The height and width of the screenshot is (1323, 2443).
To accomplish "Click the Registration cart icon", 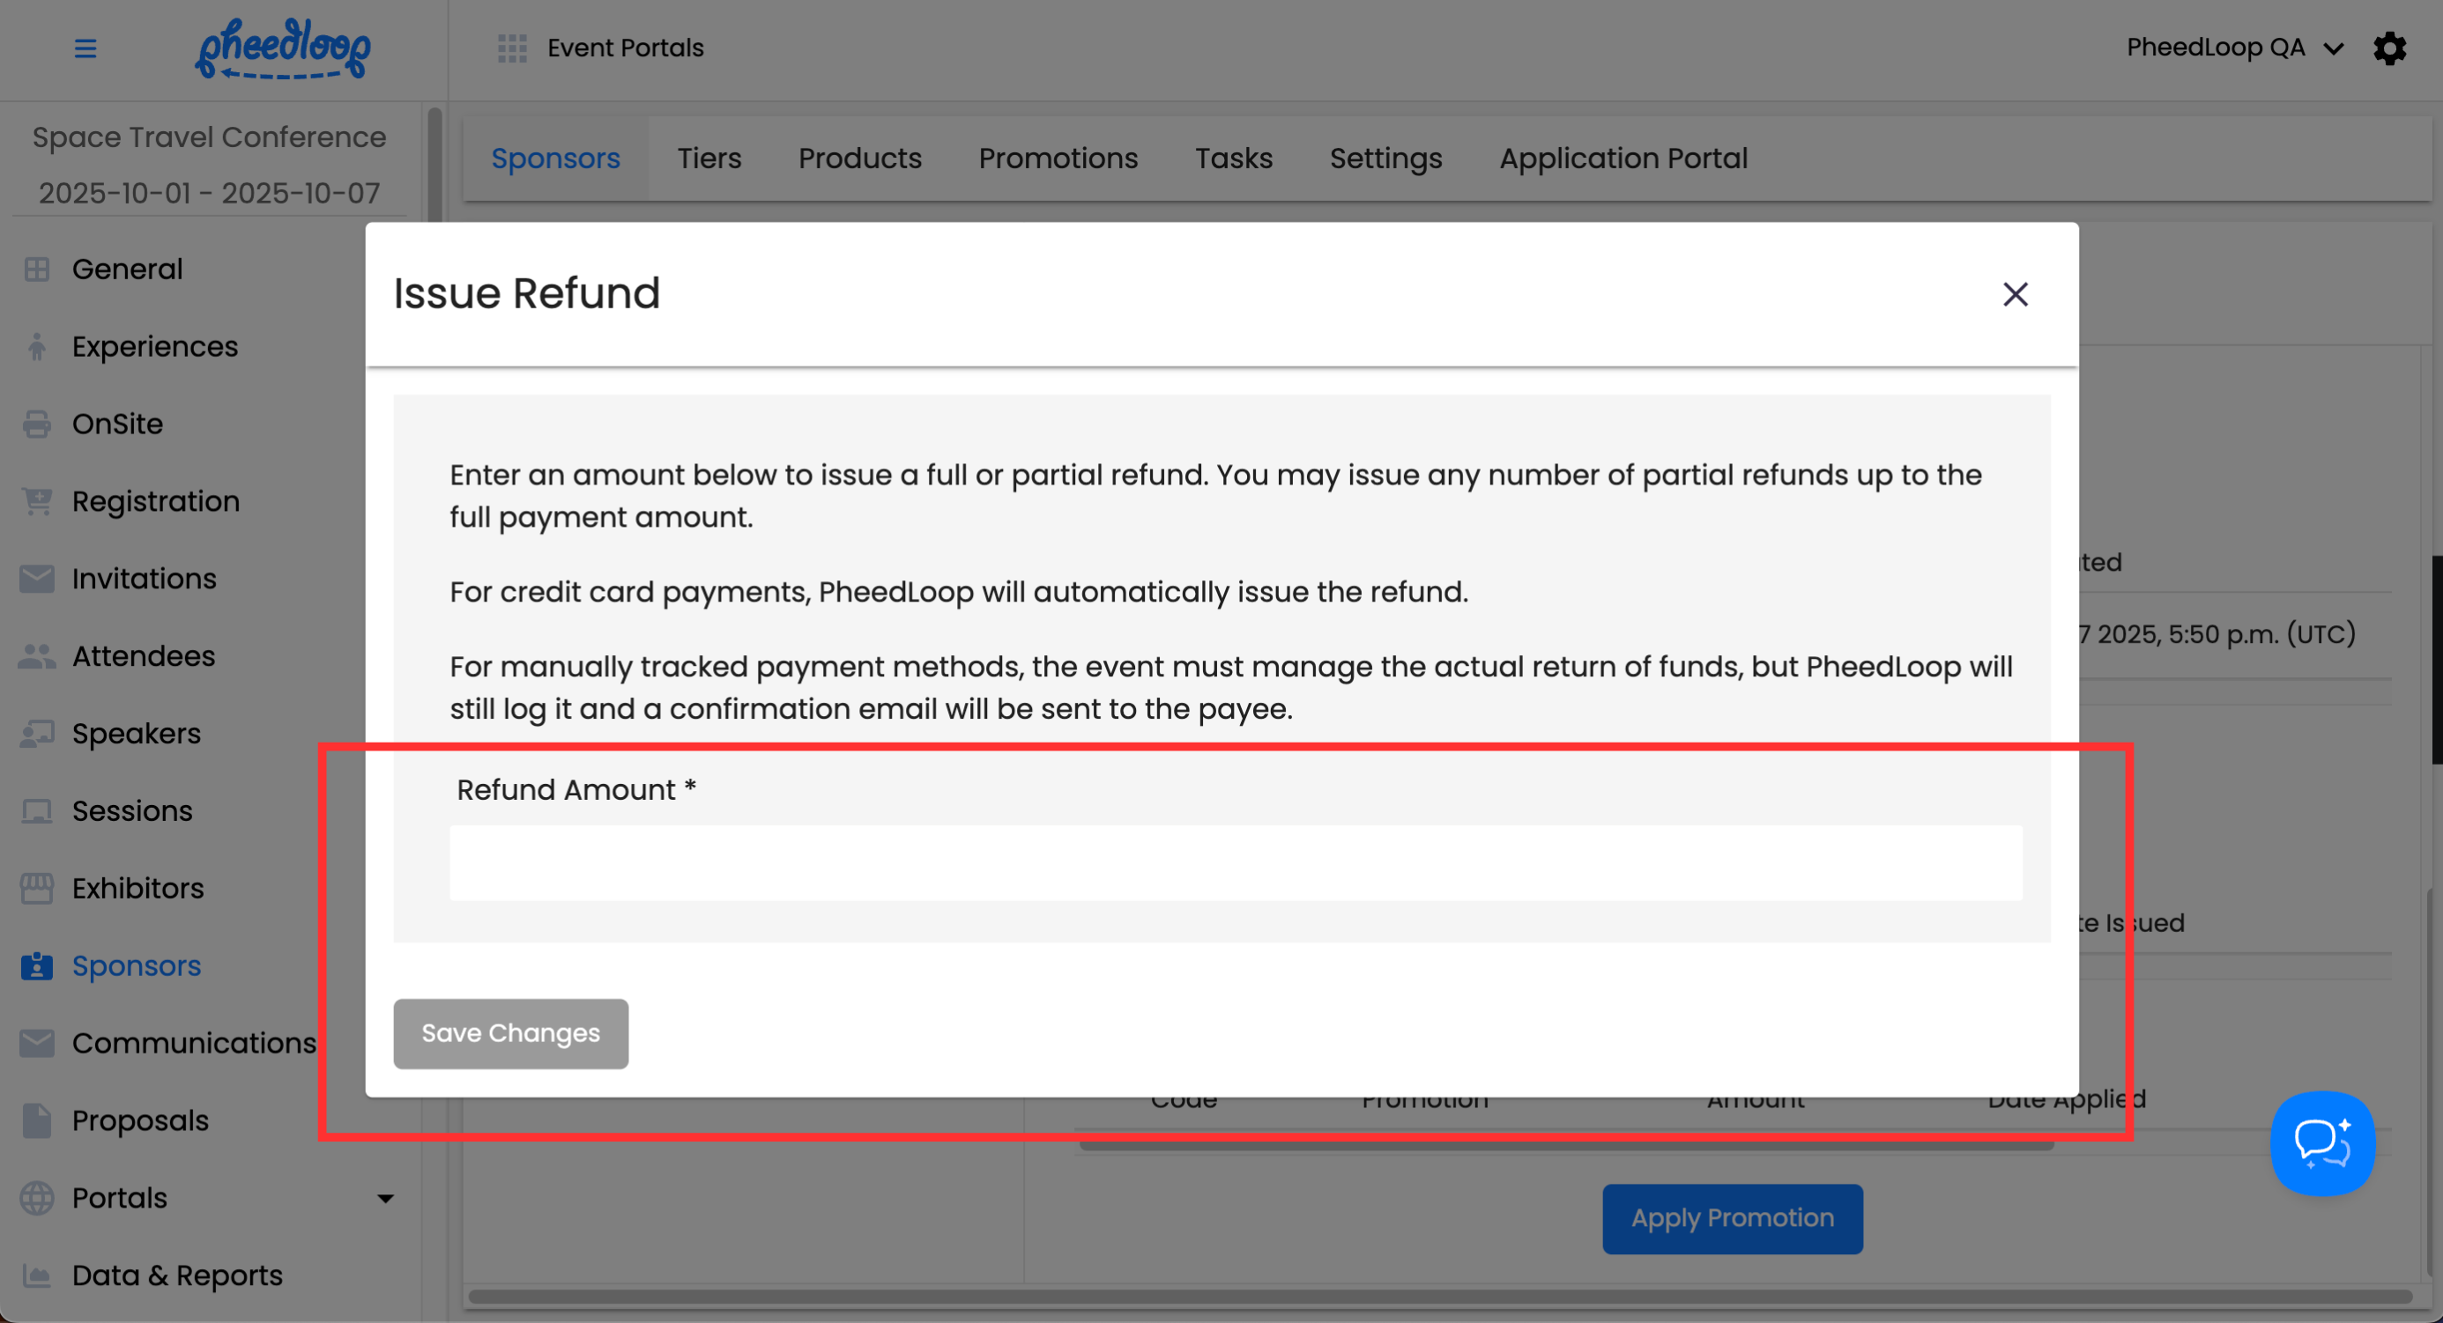I will 37,501.
